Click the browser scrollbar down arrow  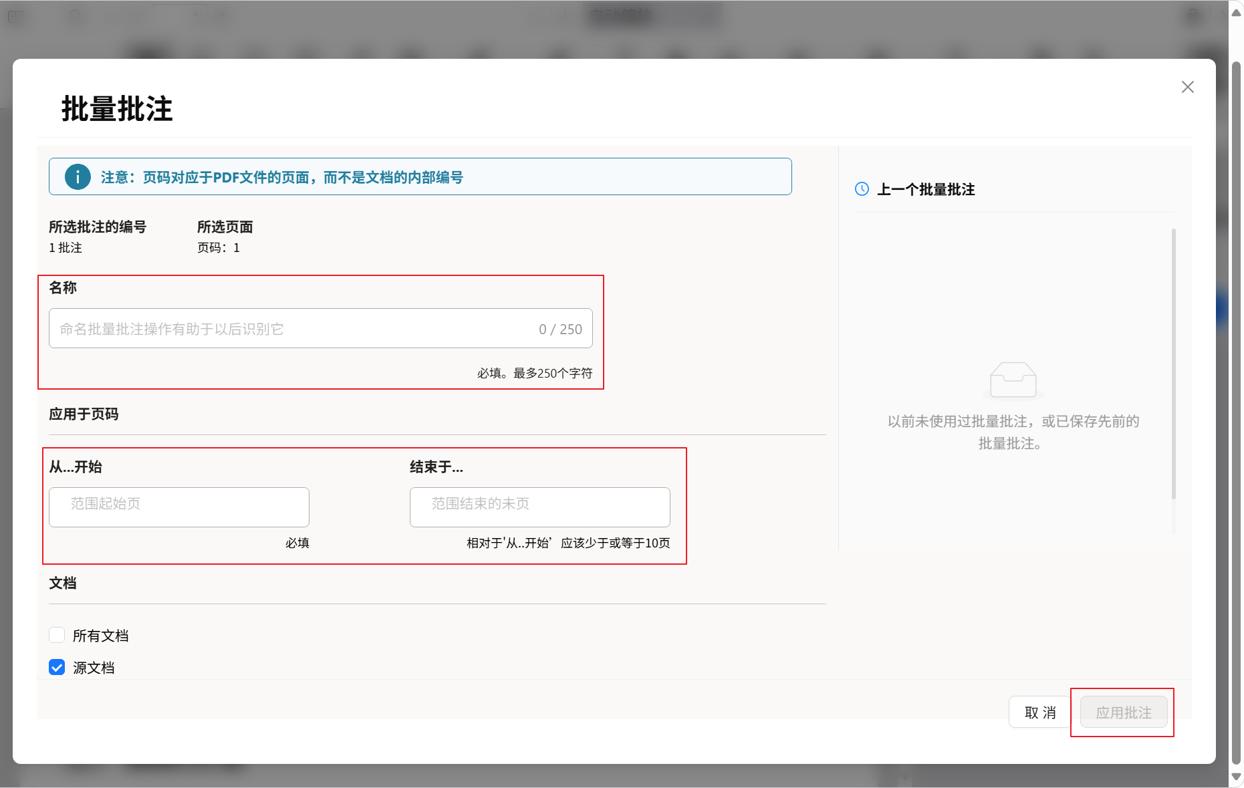pyautogui.click(x=1236, y=776)
